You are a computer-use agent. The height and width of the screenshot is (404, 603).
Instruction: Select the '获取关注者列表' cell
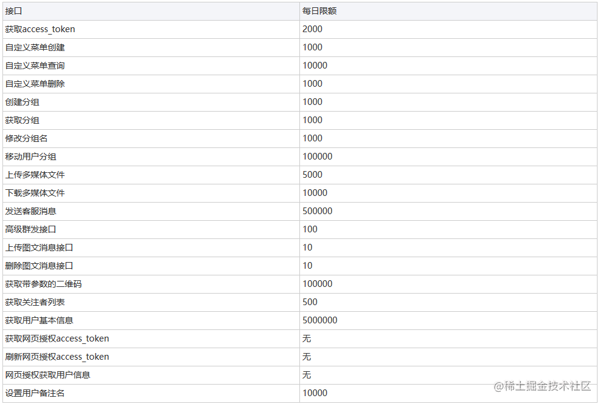[x=151, y=303]
